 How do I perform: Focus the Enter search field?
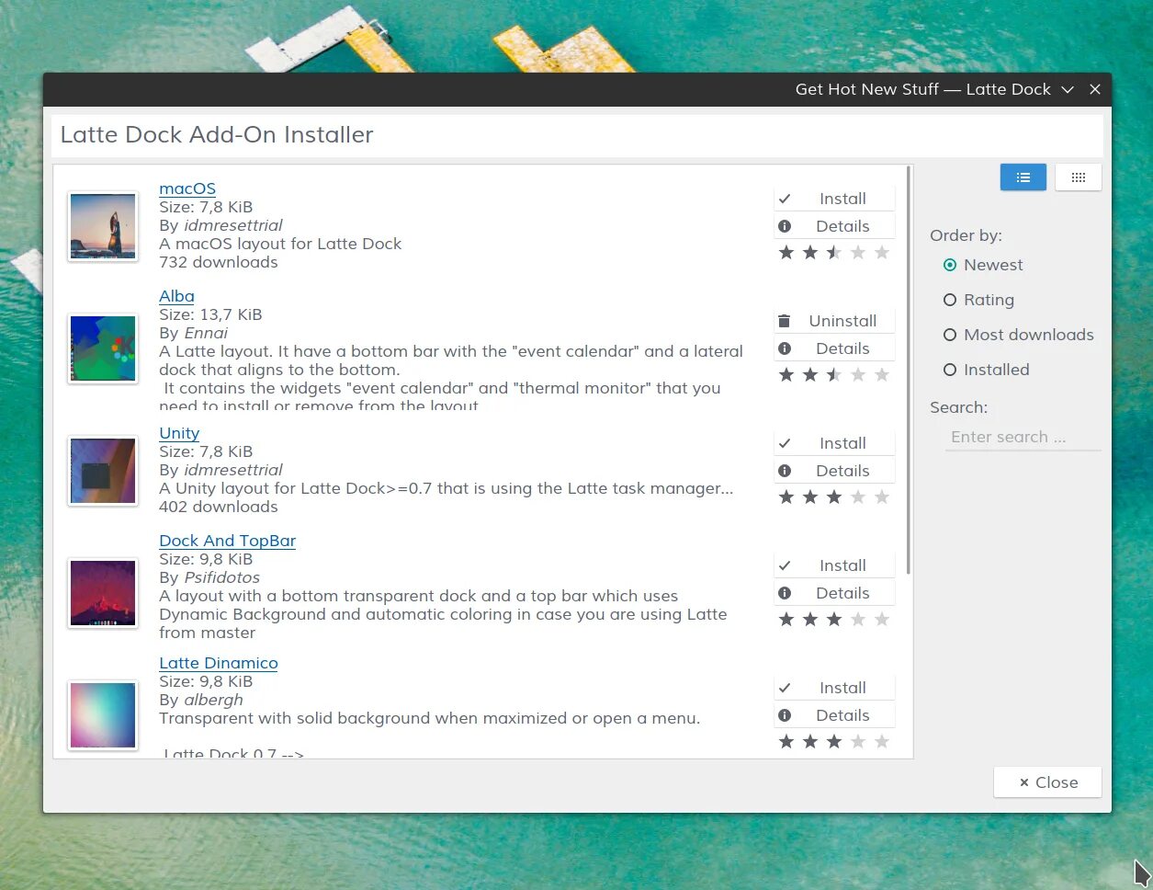click(x=1023, y=438)
